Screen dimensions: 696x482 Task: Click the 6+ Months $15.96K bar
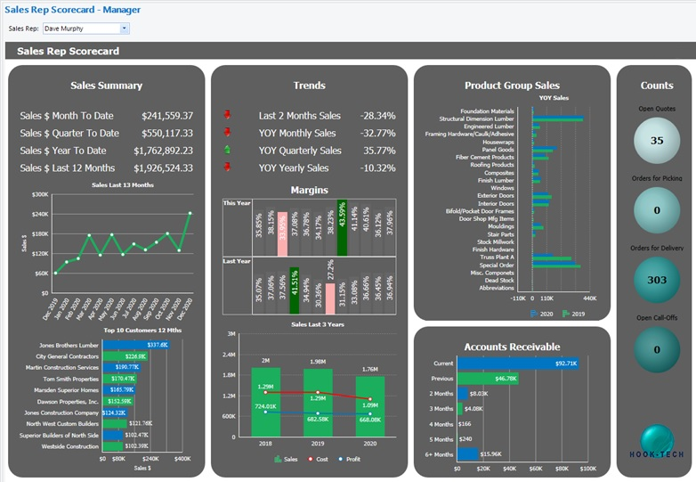[x=468, y=454]
